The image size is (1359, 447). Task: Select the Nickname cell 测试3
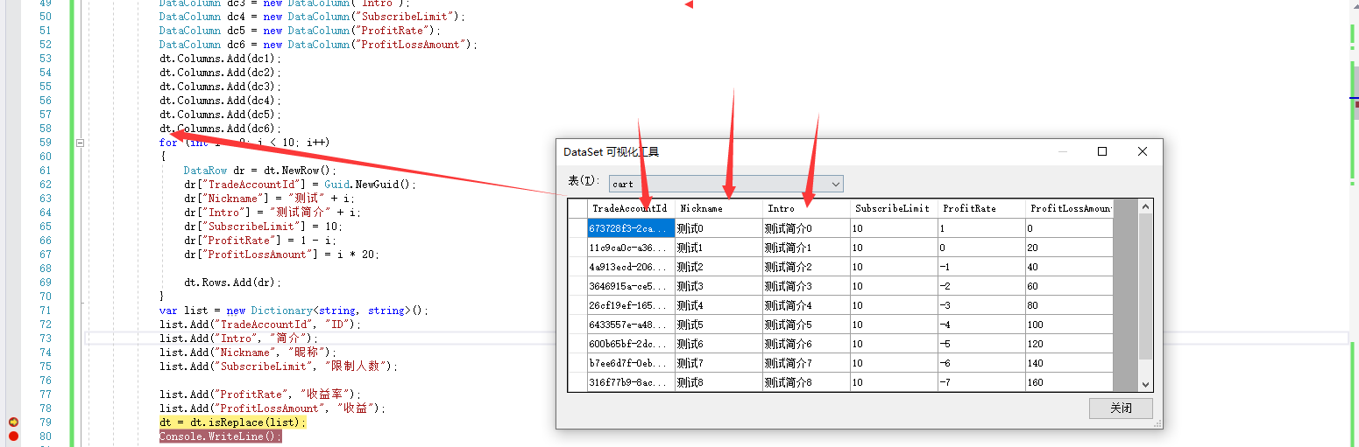coord(718,286)
